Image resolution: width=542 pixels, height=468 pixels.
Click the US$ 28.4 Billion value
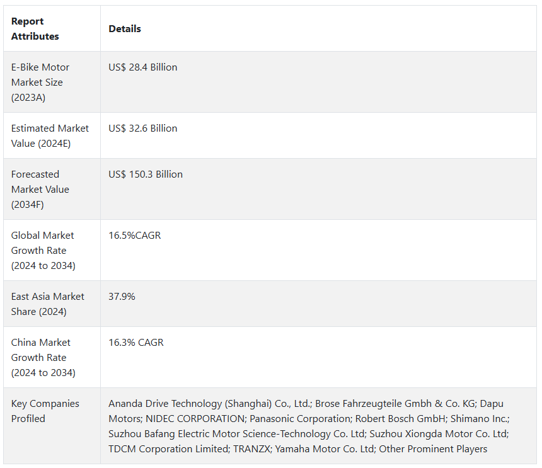pos(143,67)
